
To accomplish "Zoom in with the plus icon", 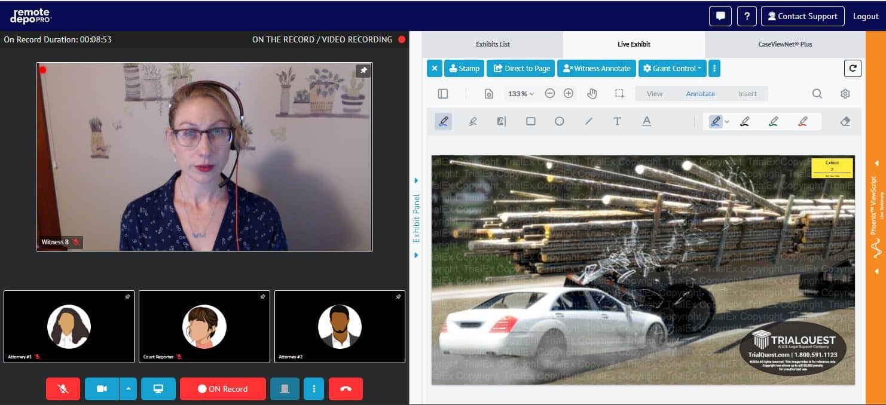I will point(569,94).
